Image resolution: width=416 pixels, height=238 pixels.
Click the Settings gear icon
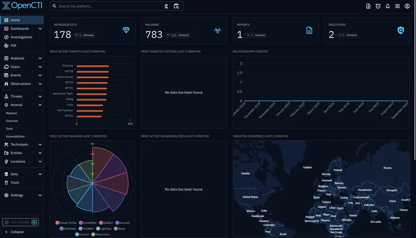tap(6, 195)
